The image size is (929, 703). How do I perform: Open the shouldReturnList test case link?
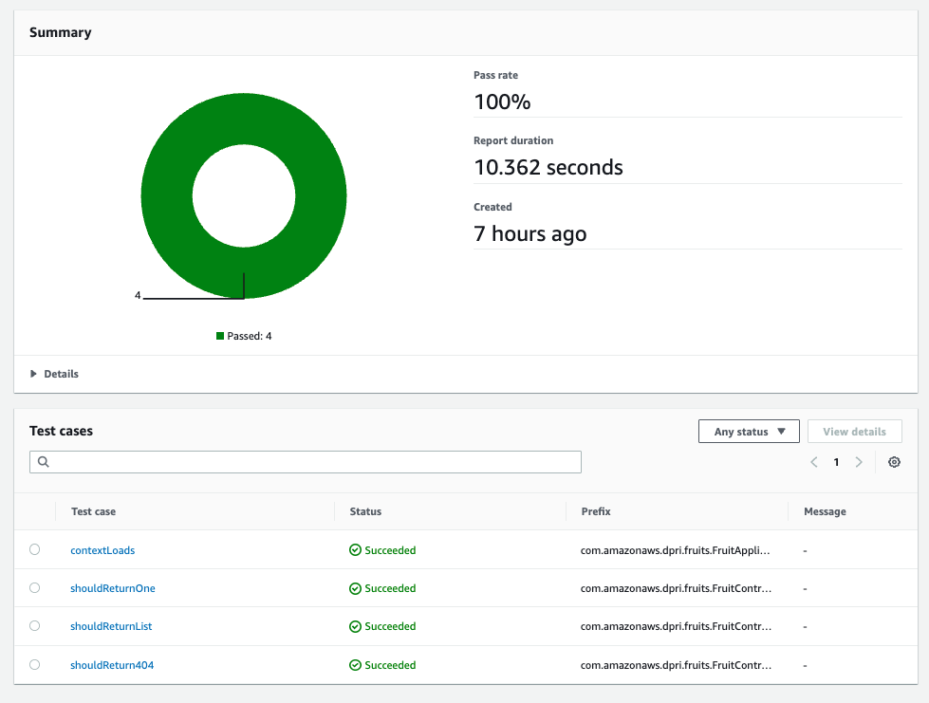pyautogui.click(x=111, y=626)
